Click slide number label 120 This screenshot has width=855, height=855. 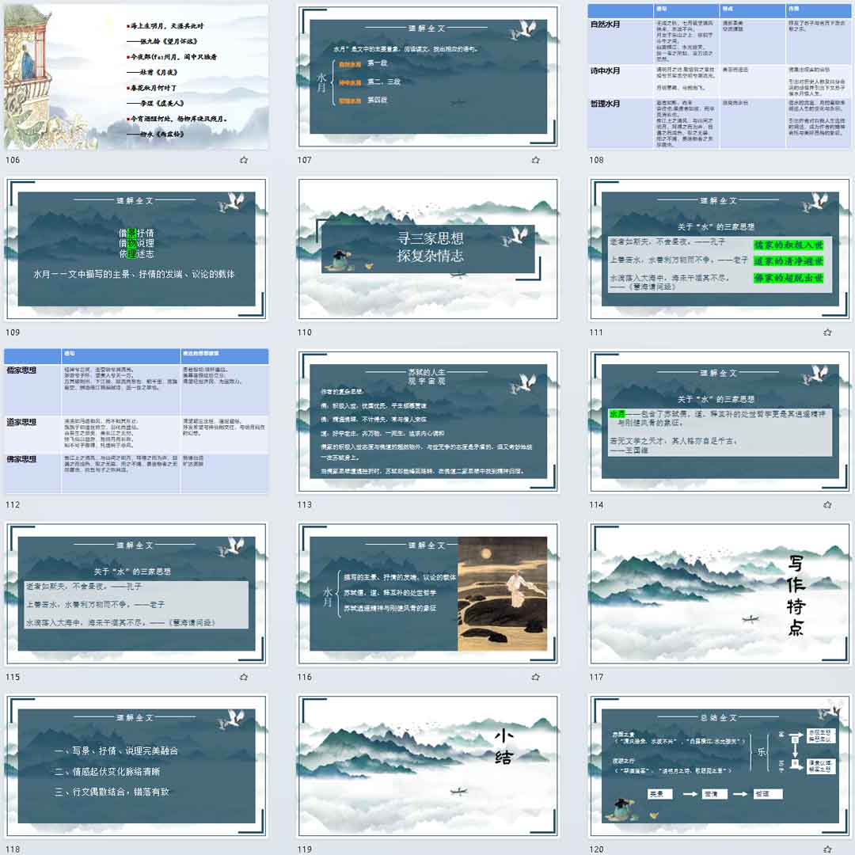pyautogui.click(x=596, y=849)
